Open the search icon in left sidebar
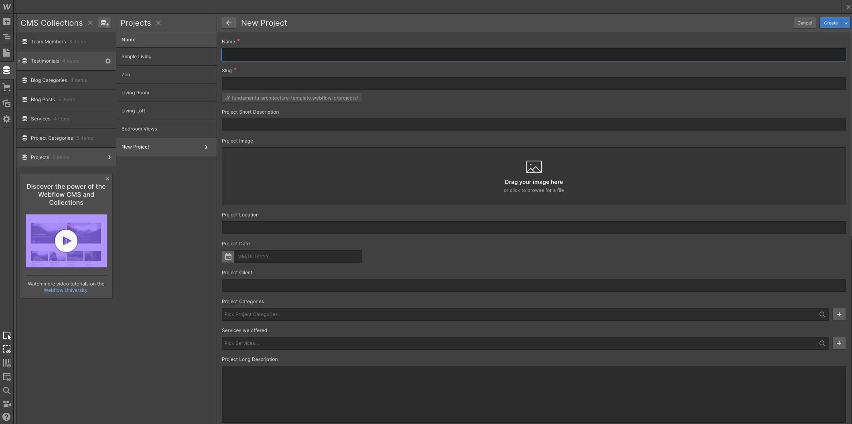 click(x=6, y=391)
